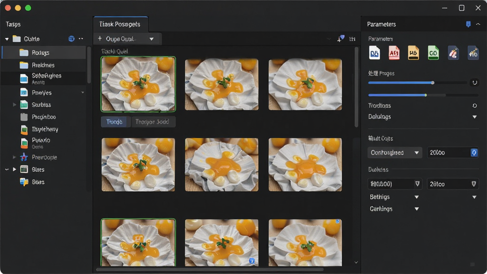487x274 pixels.
Task: Open the Oupe Quial dropdown
Action: tap(127, 39)
